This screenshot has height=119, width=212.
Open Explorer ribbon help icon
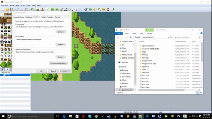click(x=201, y=33)
